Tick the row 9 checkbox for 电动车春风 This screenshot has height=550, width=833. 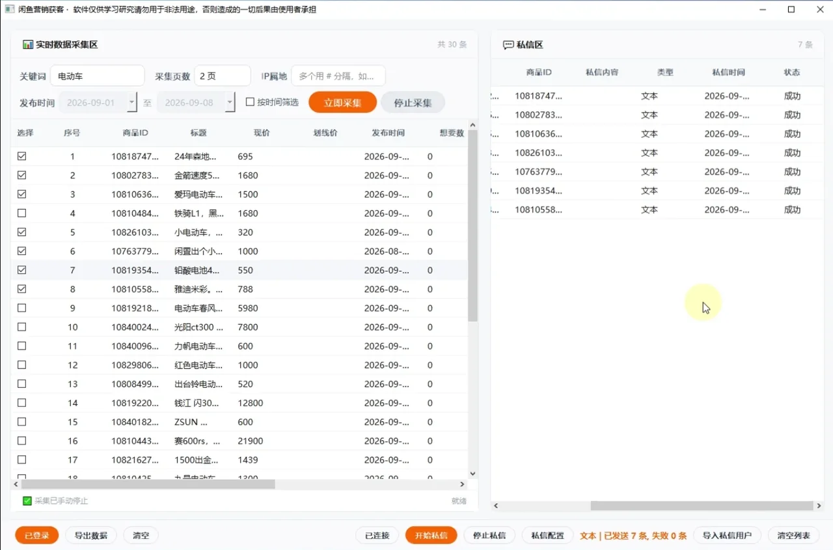click(x=22, y=308)
